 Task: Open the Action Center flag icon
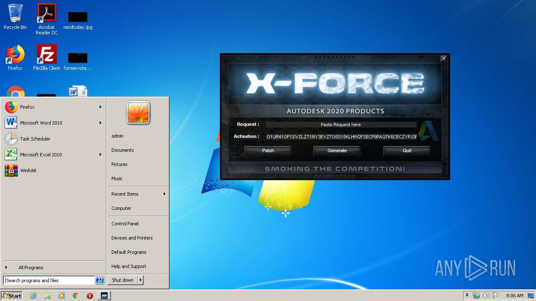click(x=496, y=296)
